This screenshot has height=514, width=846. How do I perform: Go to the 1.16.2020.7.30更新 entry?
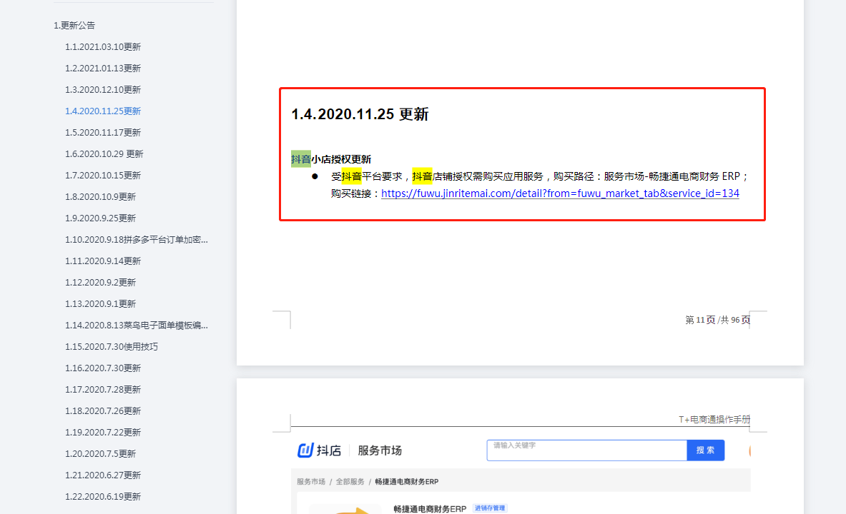click(x=103, y=368)
